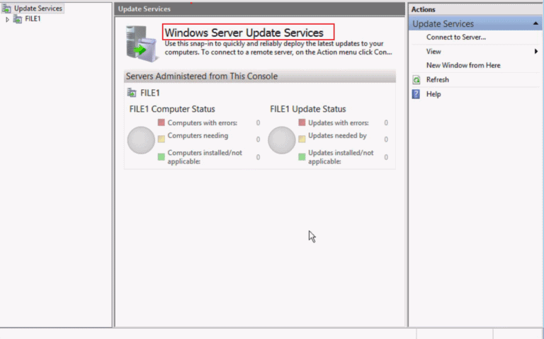Click the large WSUS server icon

coord(142,43)
